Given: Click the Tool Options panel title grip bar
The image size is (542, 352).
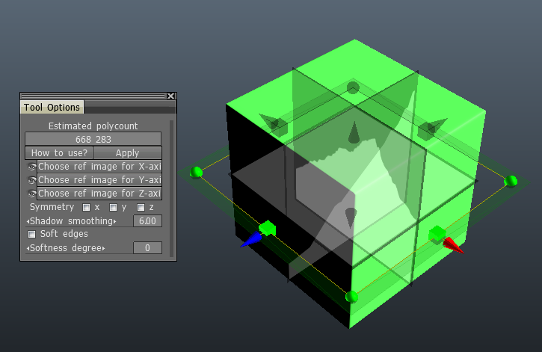Looking at the screenshot, I should (x=93, y=96).
